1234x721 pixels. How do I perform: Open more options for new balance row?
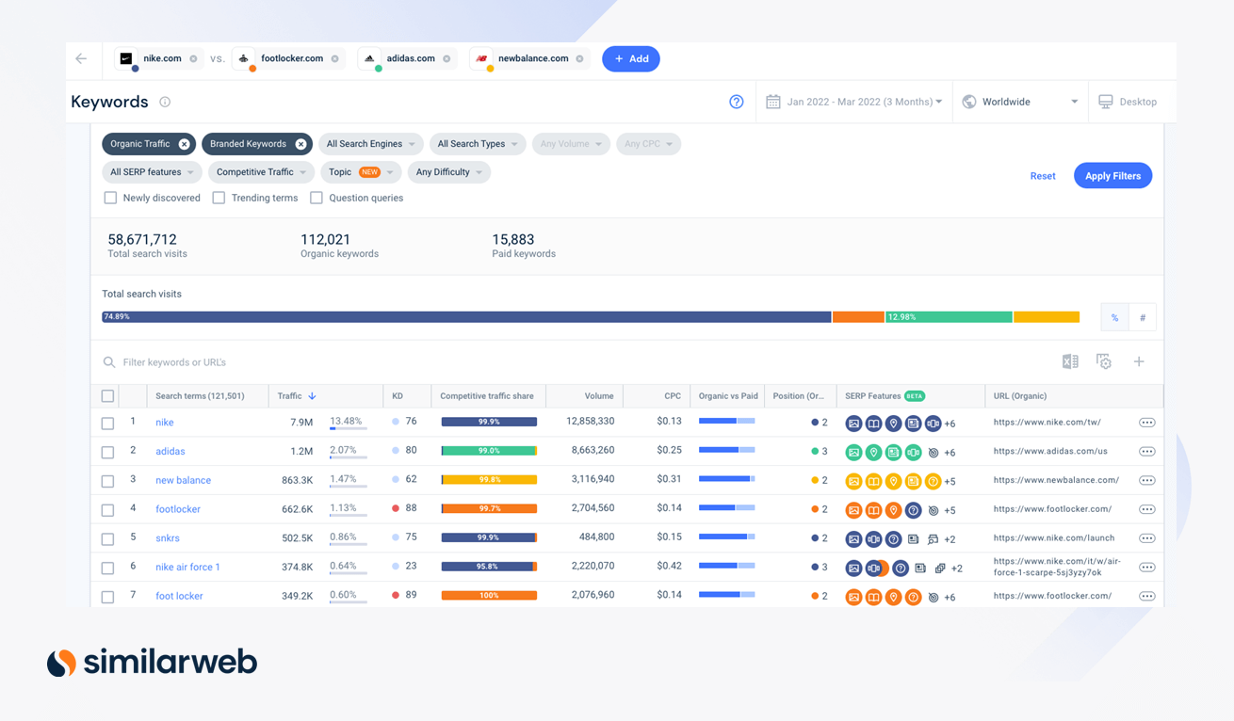1146,480
